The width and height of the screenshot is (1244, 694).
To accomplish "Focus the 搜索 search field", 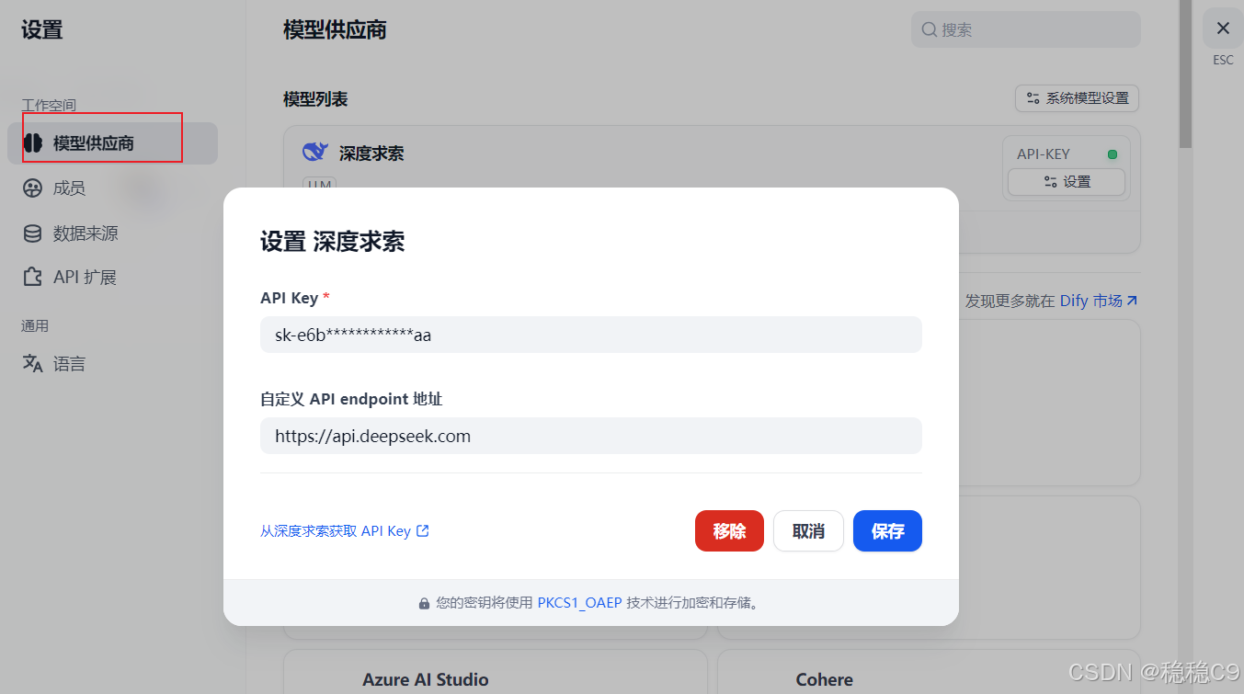I will [1026, 29].
